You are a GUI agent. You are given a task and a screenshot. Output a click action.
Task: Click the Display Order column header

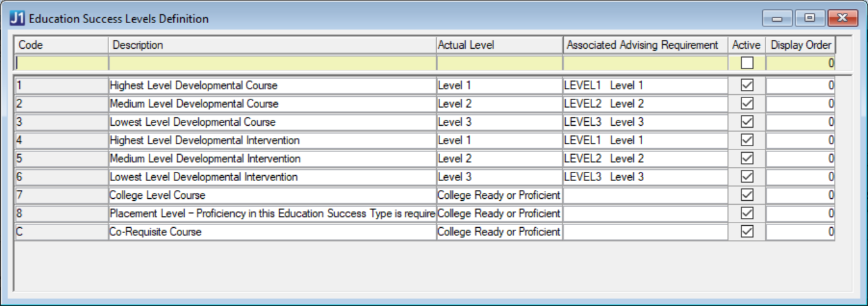click(x=801, y=45)
